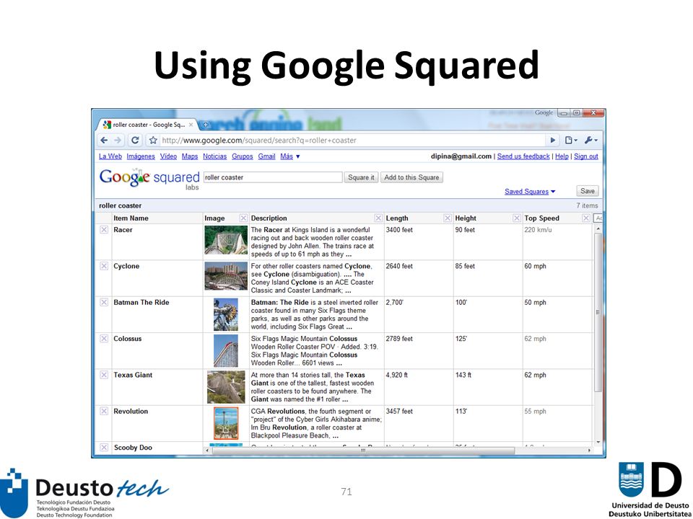Select the roller coaster - Google Sq... tab
This screenshot has width=693, height=519.
(x=148, y=125)
